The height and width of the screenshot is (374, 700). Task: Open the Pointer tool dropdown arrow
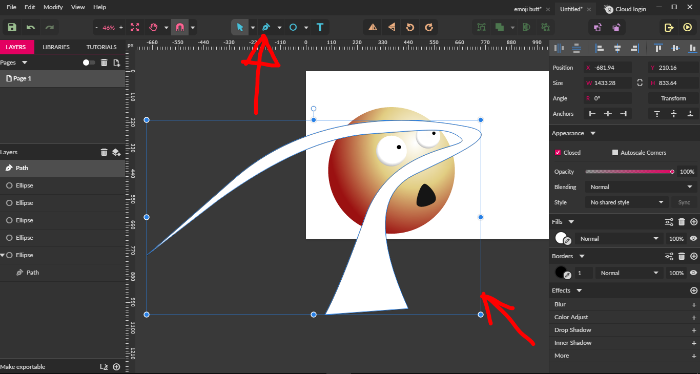coord(253,28)
